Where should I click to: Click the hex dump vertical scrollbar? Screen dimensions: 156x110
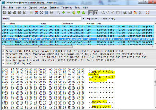(x=155, y=82)
